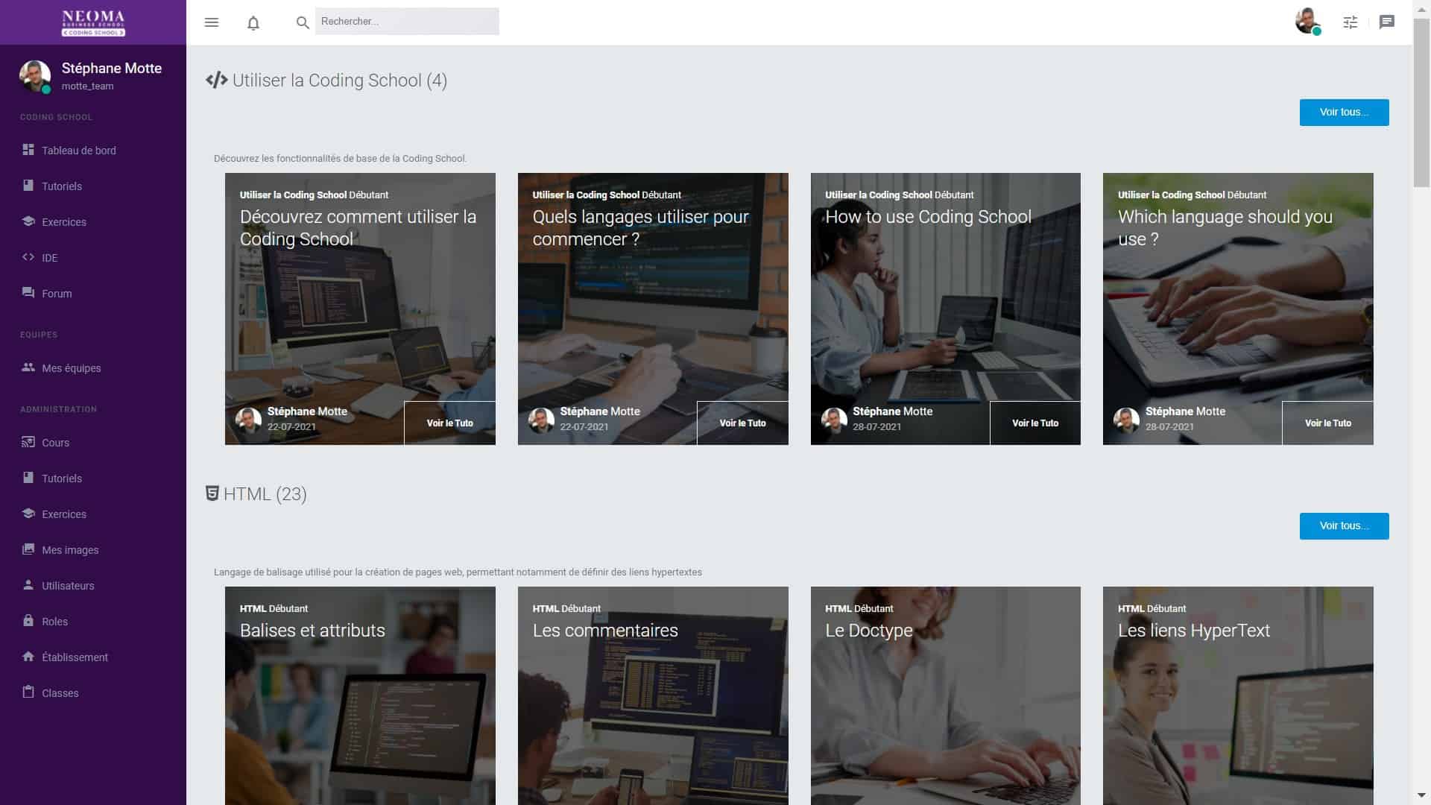
Task: Click the Administration Tutoriels book icon
Action: coord(28,478)
